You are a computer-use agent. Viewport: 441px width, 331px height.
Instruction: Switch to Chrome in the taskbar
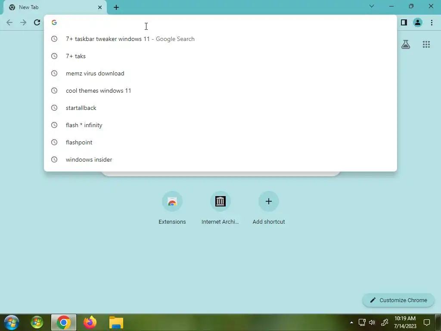(64, 322)
